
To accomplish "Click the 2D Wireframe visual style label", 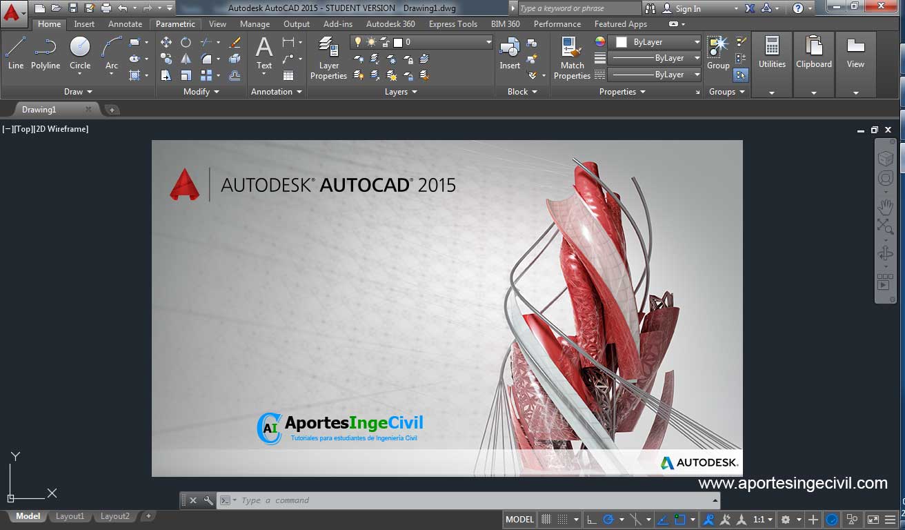I will coord(61,129).
